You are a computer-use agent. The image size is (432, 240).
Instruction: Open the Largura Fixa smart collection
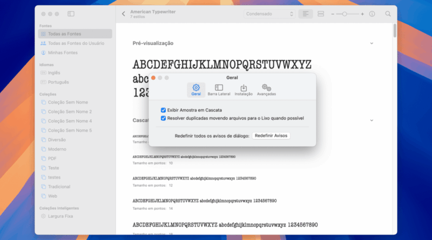tap(75, 216)
